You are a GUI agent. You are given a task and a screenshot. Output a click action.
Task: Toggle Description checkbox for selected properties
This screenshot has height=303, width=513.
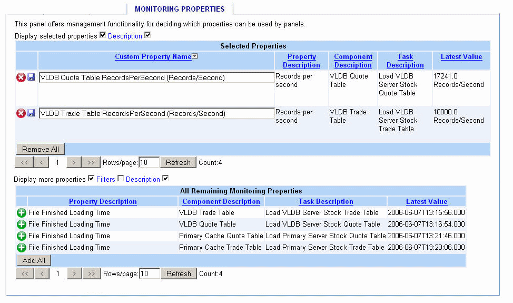[147, 35]
